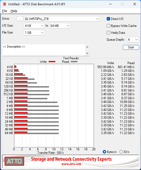Click the drive browse (...) button
The width and height of the screenshot is (141, 170).
[x=20, y=19]
